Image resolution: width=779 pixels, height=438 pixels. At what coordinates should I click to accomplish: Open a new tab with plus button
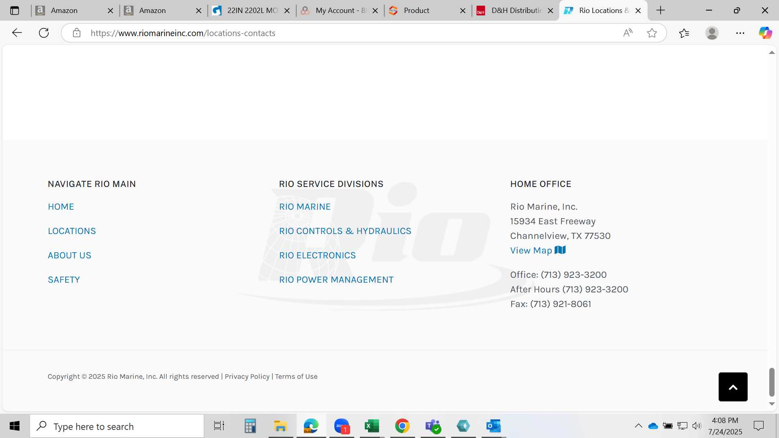(661, 11)
